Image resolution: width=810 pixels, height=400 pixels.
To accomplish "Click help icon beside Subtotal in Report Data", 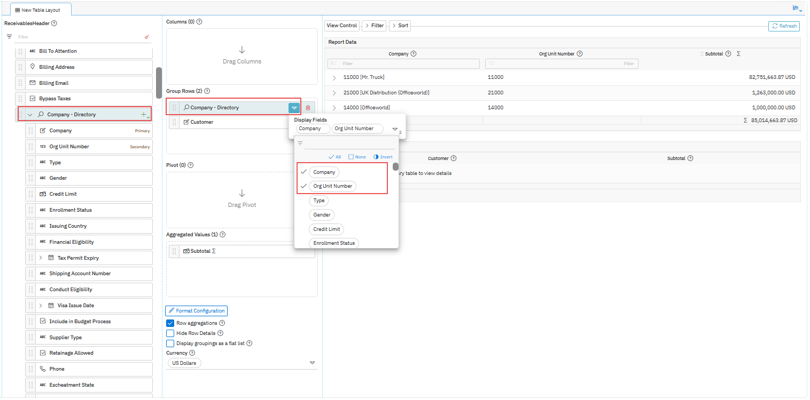I will (728, 54).
